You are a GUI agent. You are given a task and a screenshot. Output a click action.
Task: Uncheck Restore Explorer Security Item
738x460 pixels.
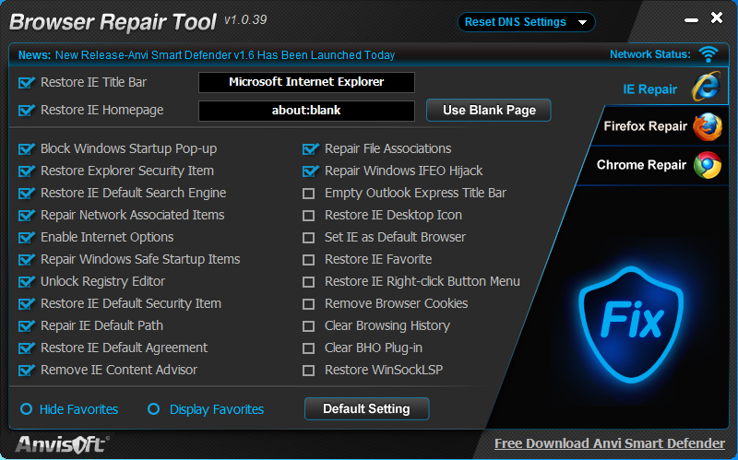point(27,171)
